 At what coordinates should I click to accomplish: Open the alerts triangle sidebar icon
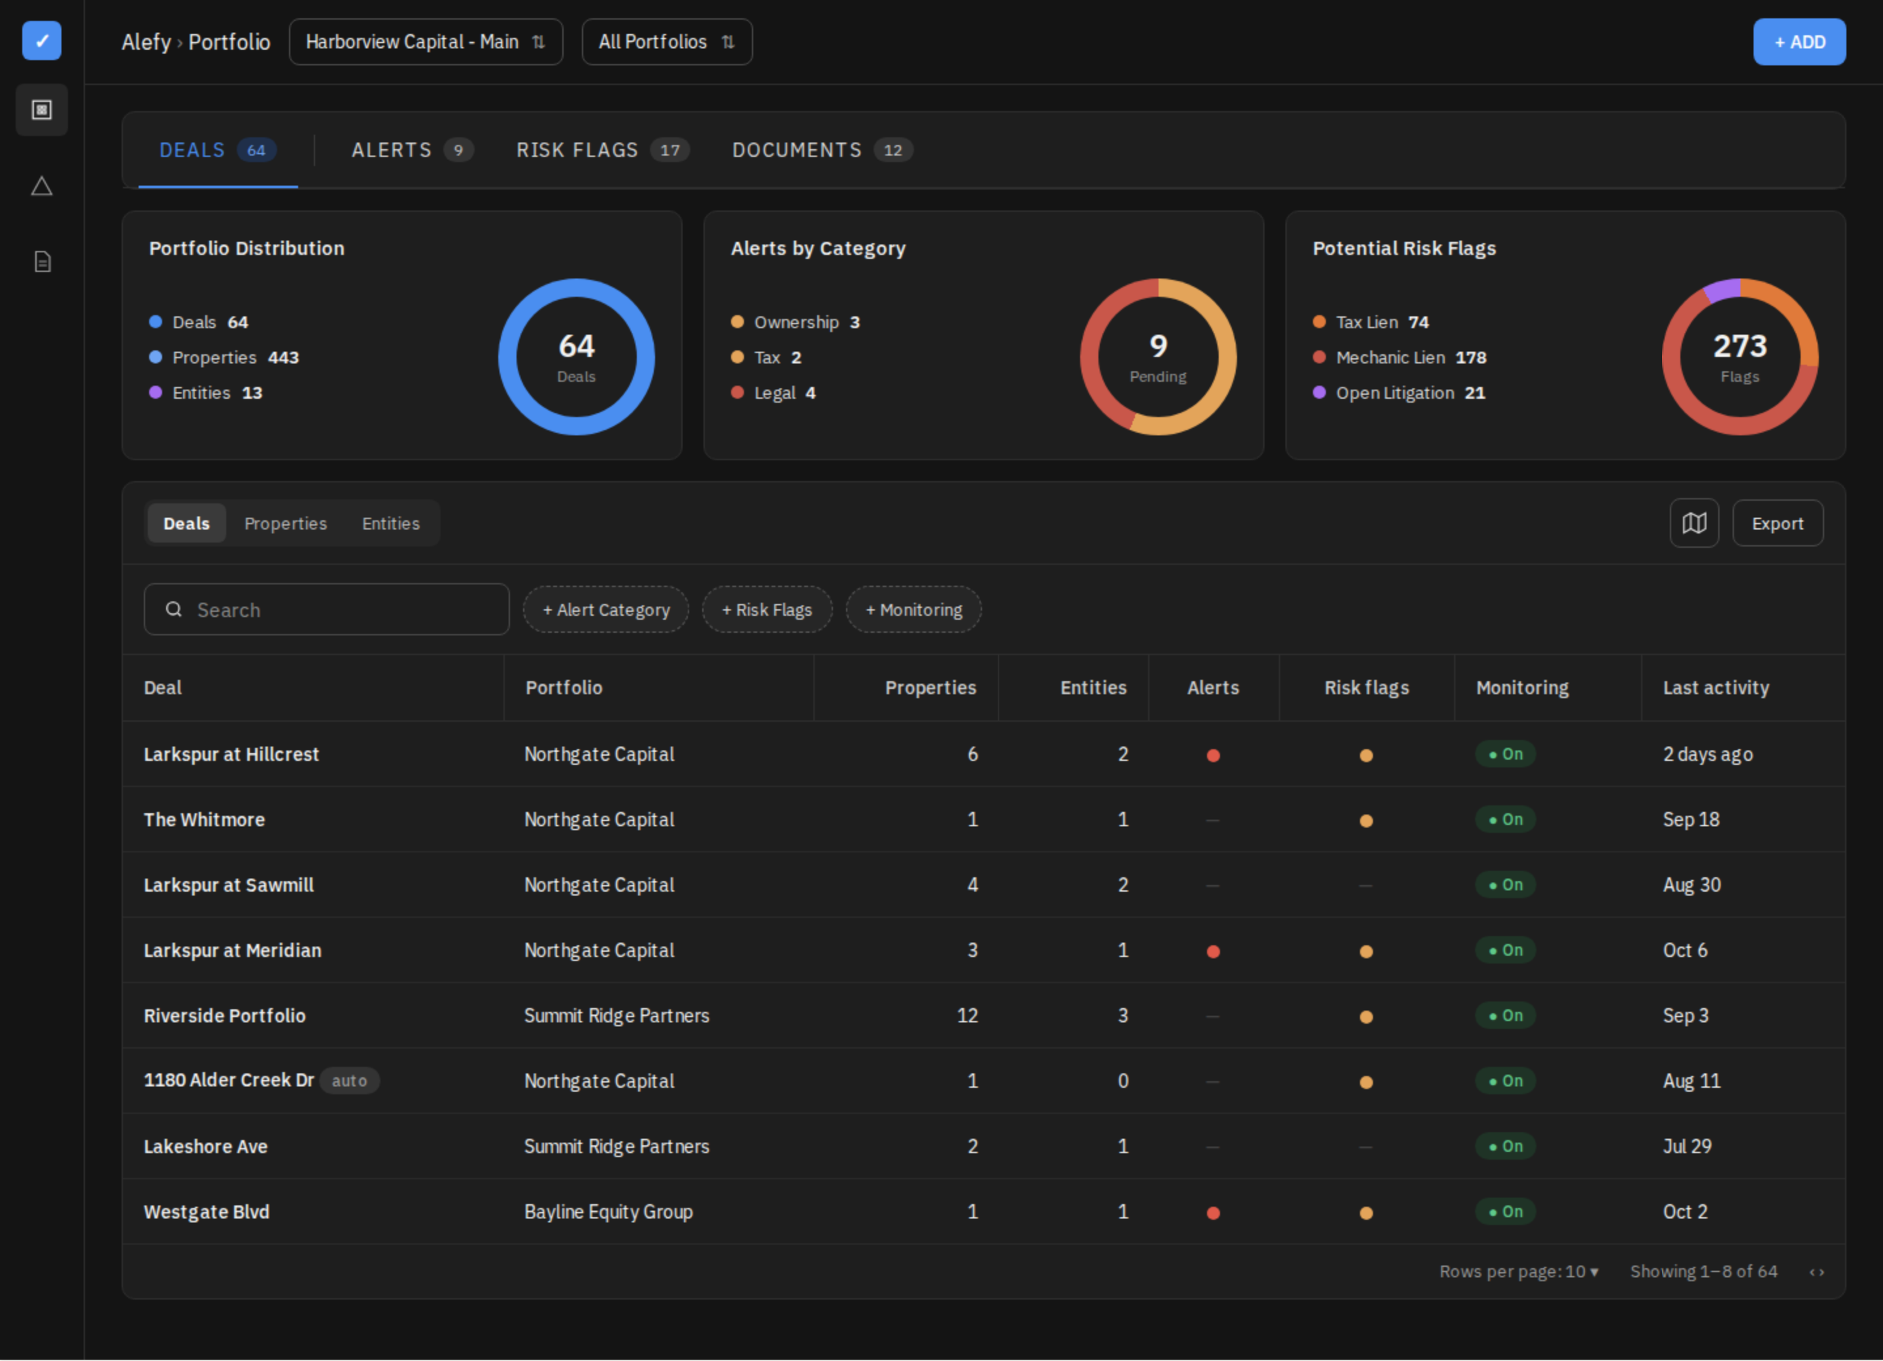click(41, 186)
